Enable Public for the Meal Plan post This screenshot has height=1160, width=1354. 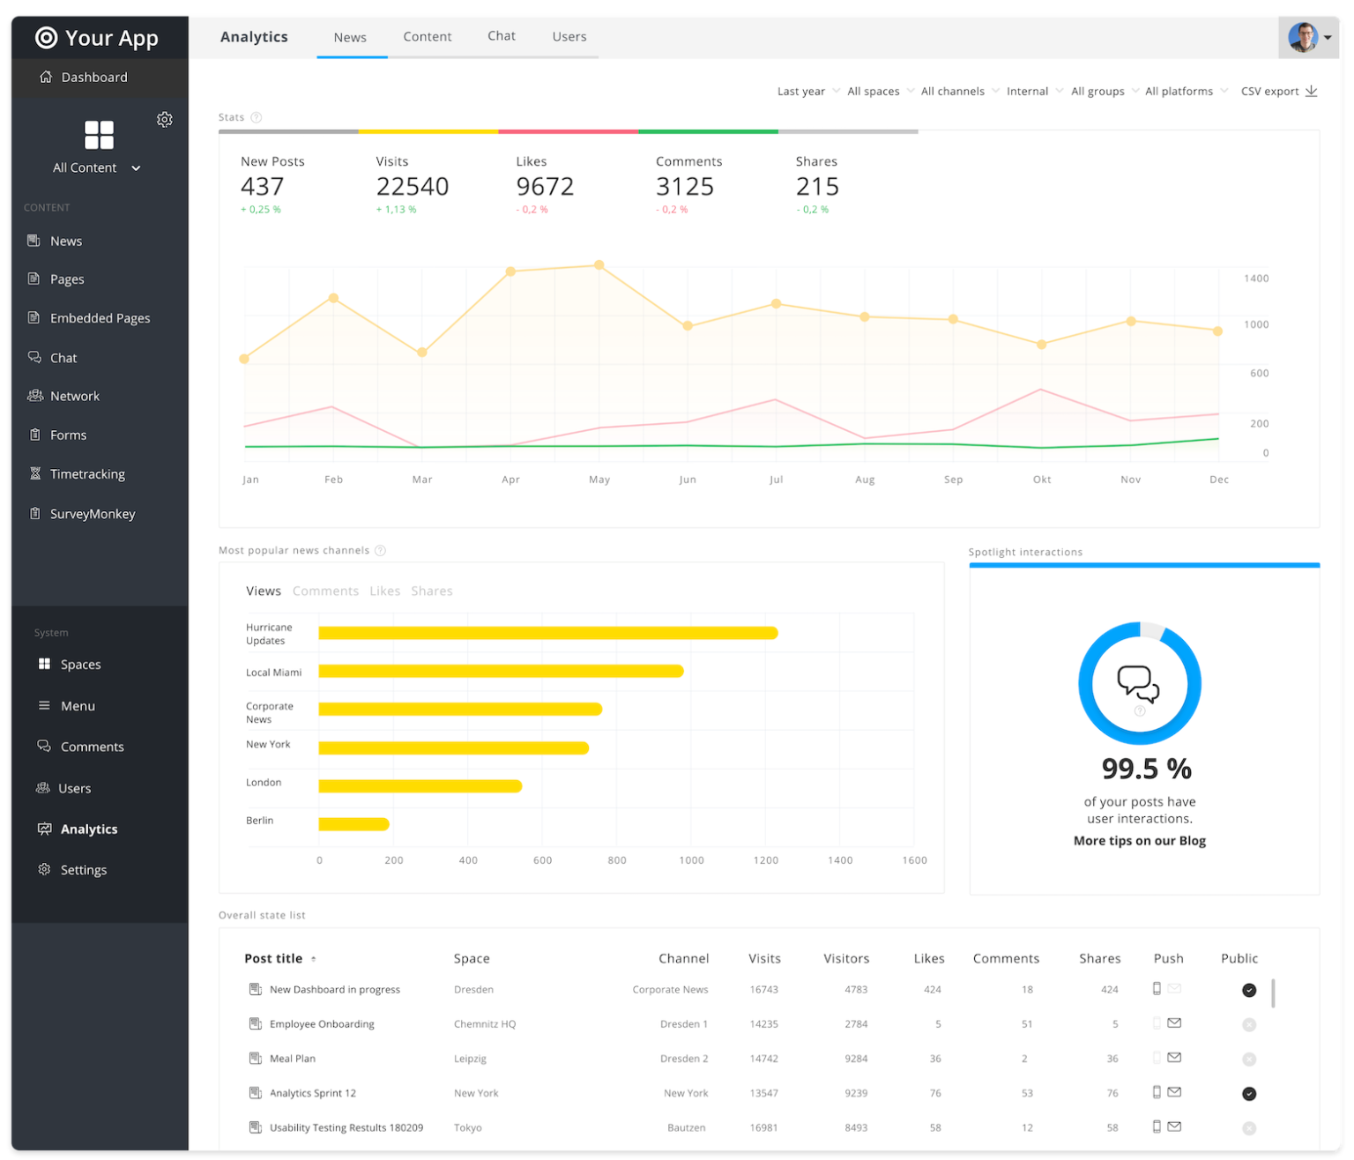click(x=1249, y=1058)
